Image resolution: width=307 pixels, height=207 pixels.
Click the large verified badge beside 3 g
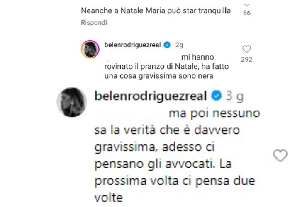pos(216,96)
